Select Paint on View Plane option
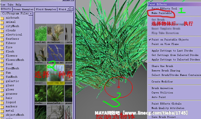The height and width of the screenshot is (119, 201). point(165,44)
